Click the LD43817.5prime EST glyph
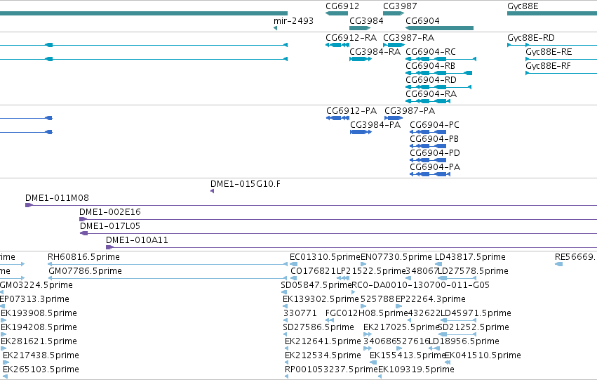 (x=438, y=264)
